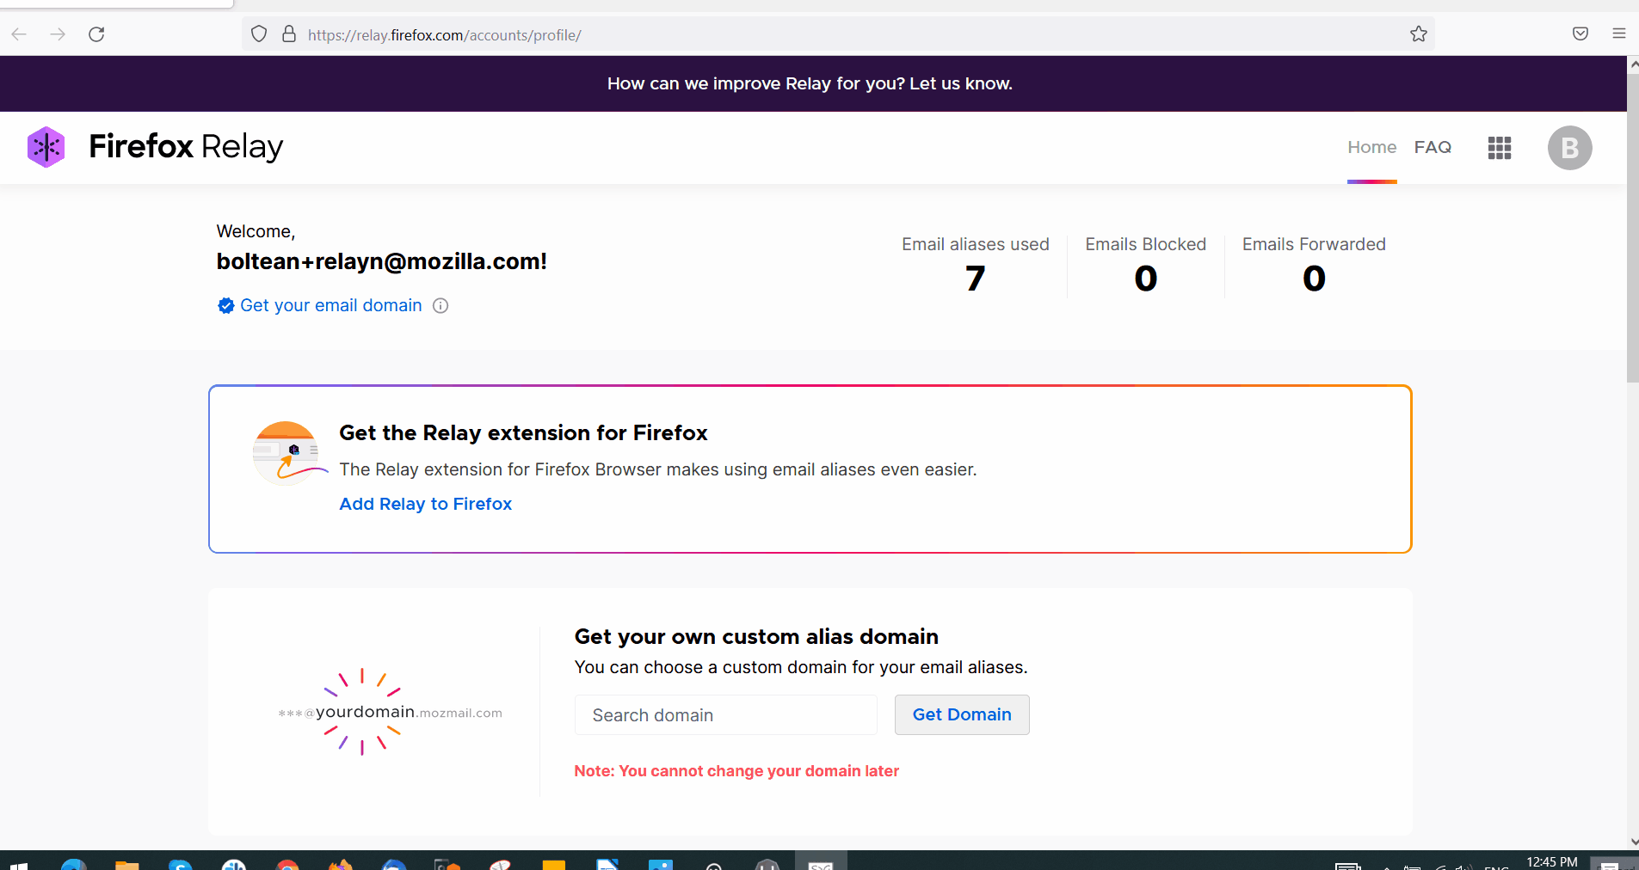Image resolution: width=1639 pixels, height=870 pixels.
Task: Show hidden icons in the system tray
Action: coord(1387,867)
